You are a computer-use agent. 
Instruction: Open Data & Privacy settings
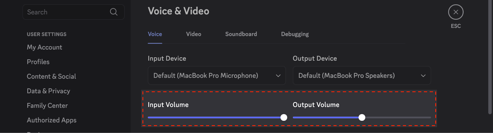48,91
